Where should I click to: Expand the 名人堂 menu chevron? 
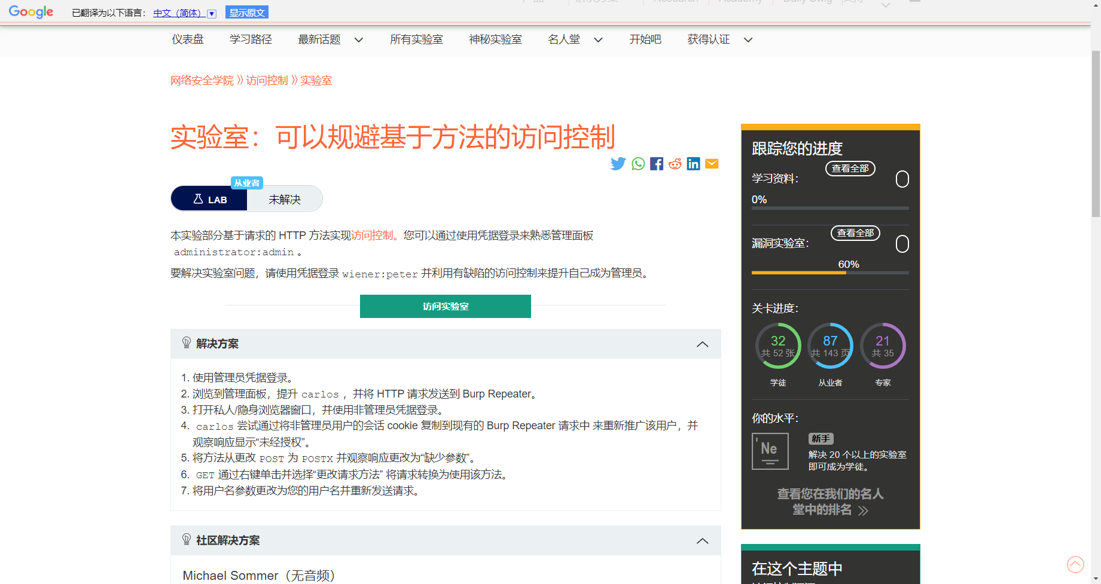pyautogui.click(x=598, y=40)
